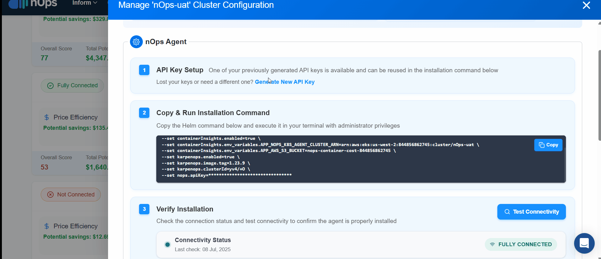
Task: Open the Inform dropdown menu
Action: pyautogui.click(x=85, y=3)
